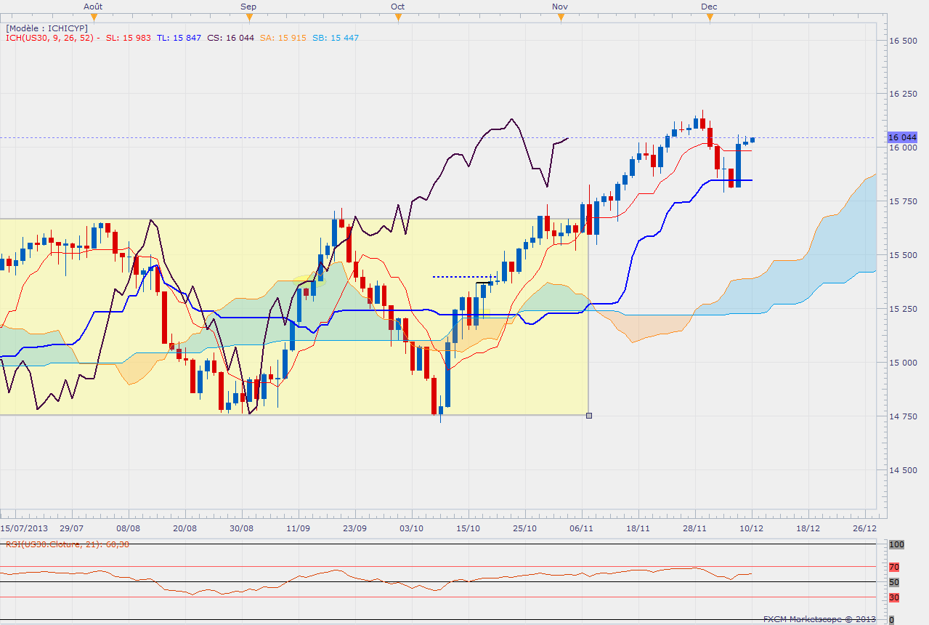Viewport: 929px width, 625px height.
Task: Click the RSI 50 midline level tag
Action: tap(894, 582)
